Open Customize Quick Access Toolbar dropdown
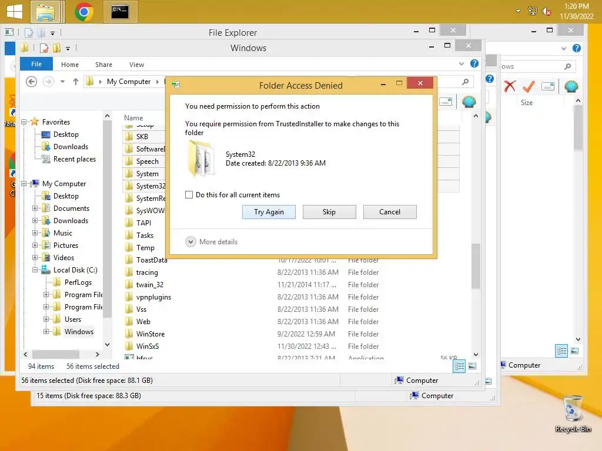 (x=68, y=49)
